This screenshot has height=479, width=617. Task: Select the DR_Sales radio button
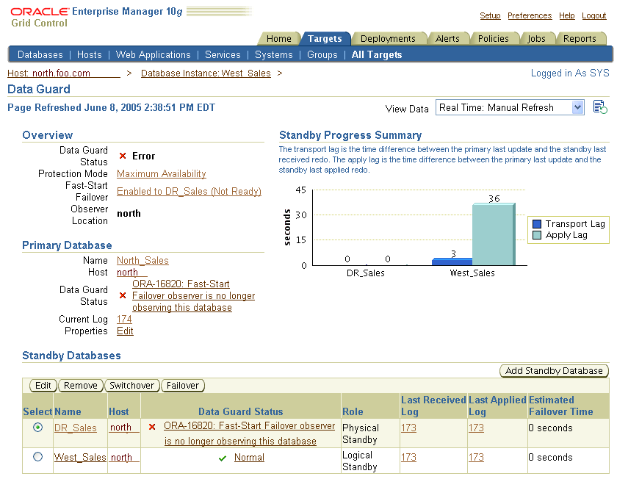(38, 428)
